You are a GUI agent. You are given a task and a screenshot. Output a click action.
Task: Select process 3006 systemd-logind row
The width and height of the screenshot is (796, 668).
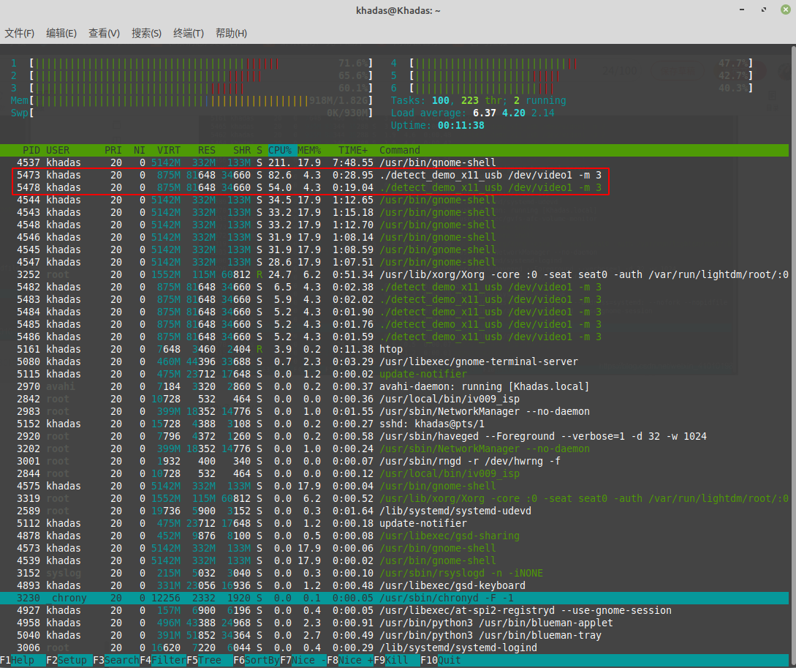coord(395,648)
